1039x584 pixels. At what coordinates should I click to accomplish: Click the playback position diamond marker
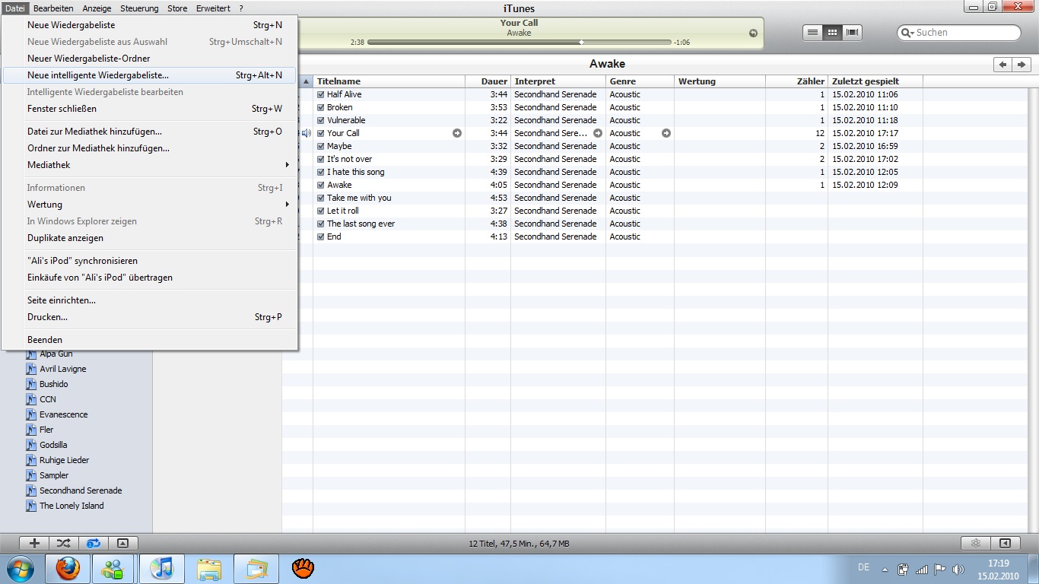[x=582, y=43]
